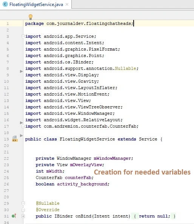
Task: Place cursor on mWindowManager variable
Action: click(x=112, y=158)
